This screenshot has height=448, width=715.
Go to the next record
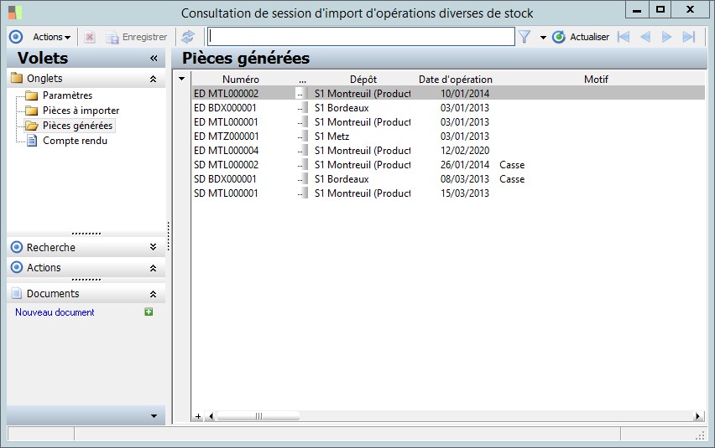click(666, 37)
